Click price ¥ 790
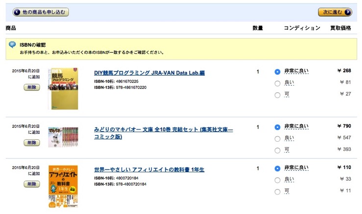362x214 pixels. point(344,126)
